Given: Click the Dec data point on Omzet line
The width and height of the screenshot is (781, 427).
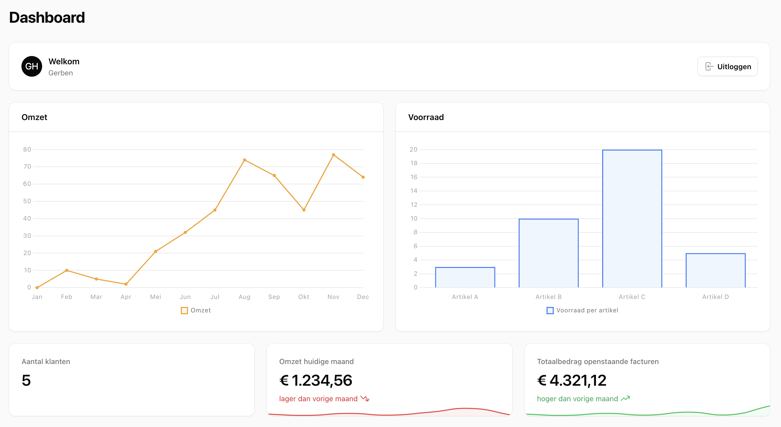Looking at the screenshot, I should click(x=363, y=177).
